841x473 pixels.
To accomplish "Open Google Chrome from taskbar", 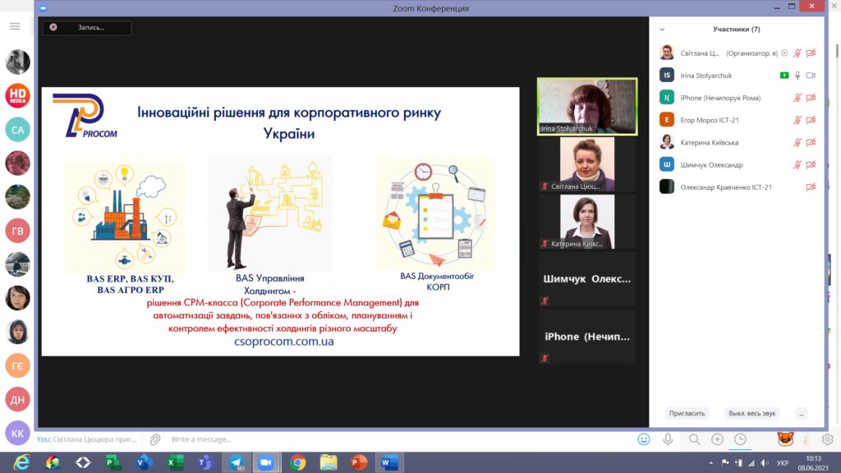I will (x=297, y=462).
